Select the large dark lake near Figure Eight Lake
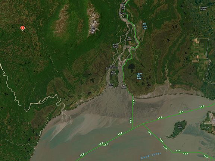Viewport: 215px width, 161px height. click(x=131, y=66)
